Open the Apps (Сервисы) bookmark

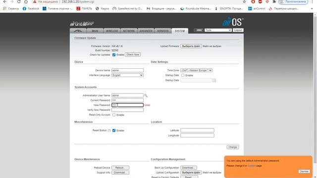tap(11, 9)
